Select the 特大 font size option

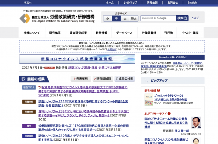click(x=134, y=18)
